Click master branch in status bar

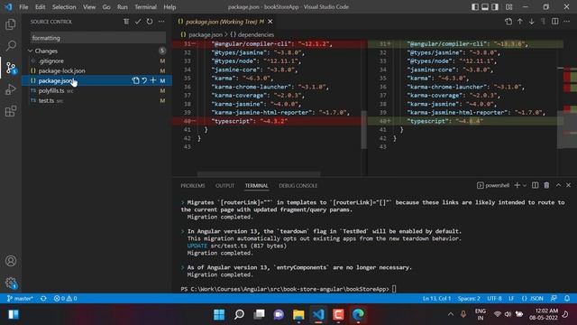pyautogui.click(x=20, y=299)
